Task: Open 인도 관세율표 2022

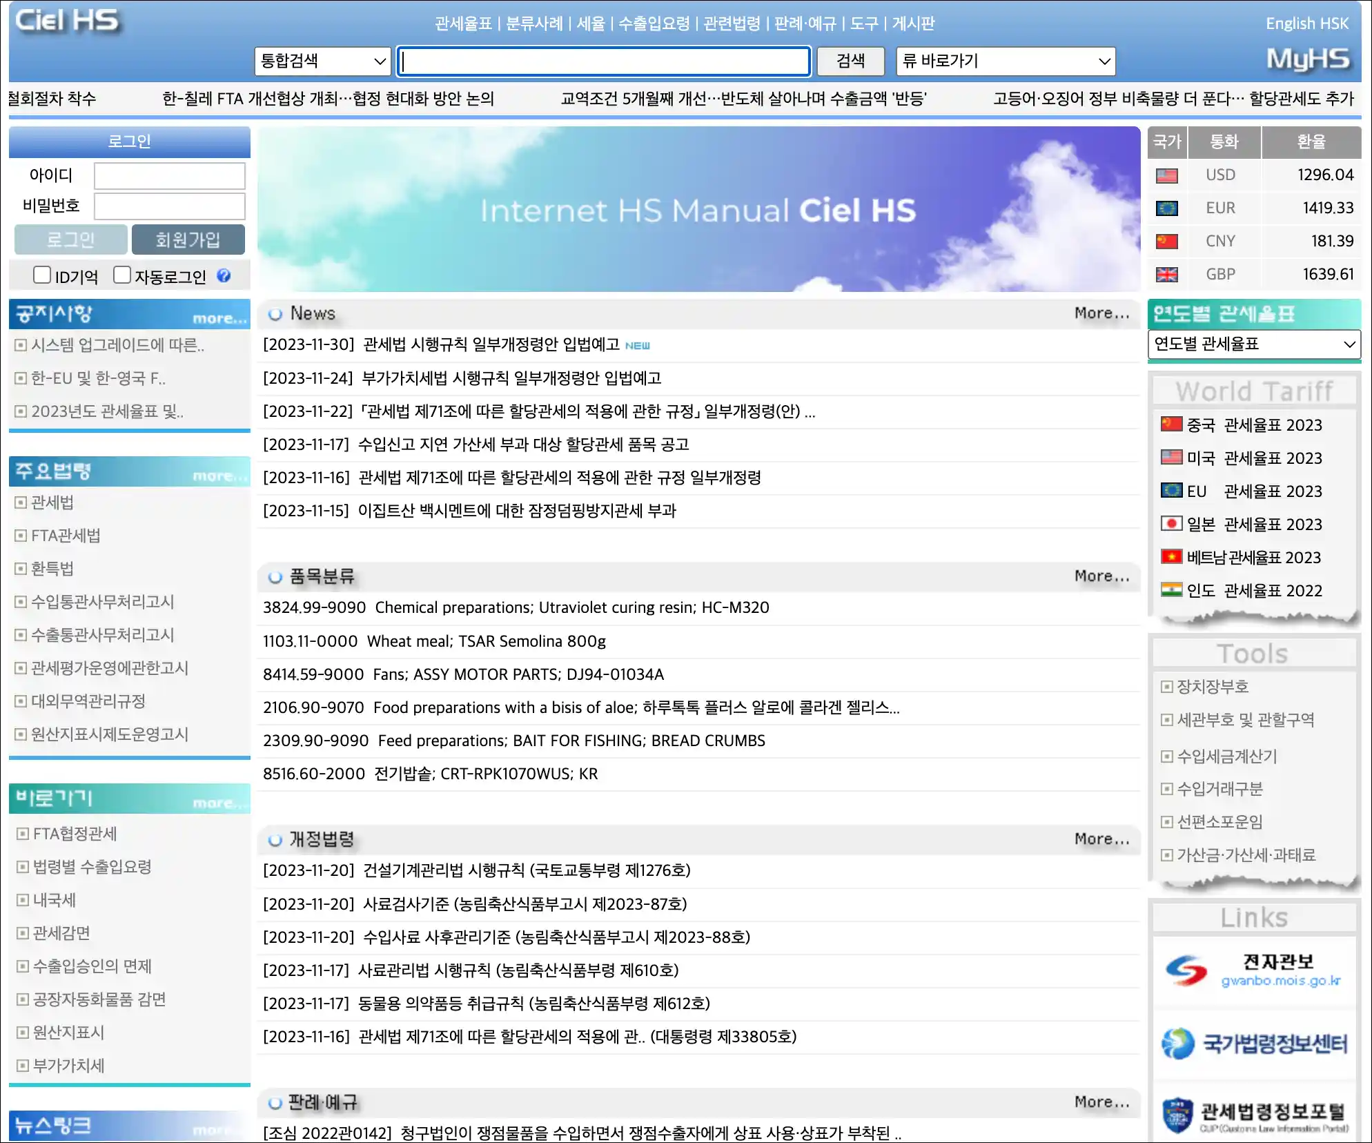Action: click(x=1255, y=591)
